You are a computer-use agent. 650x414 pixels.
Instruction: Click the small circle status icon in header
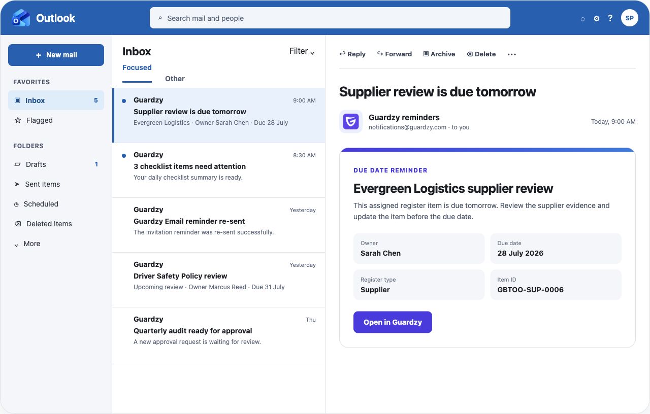582,19
